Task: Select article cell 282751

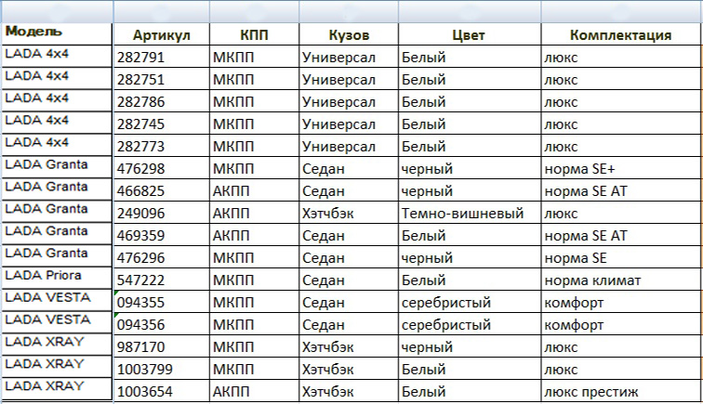Action: (162, 79)
